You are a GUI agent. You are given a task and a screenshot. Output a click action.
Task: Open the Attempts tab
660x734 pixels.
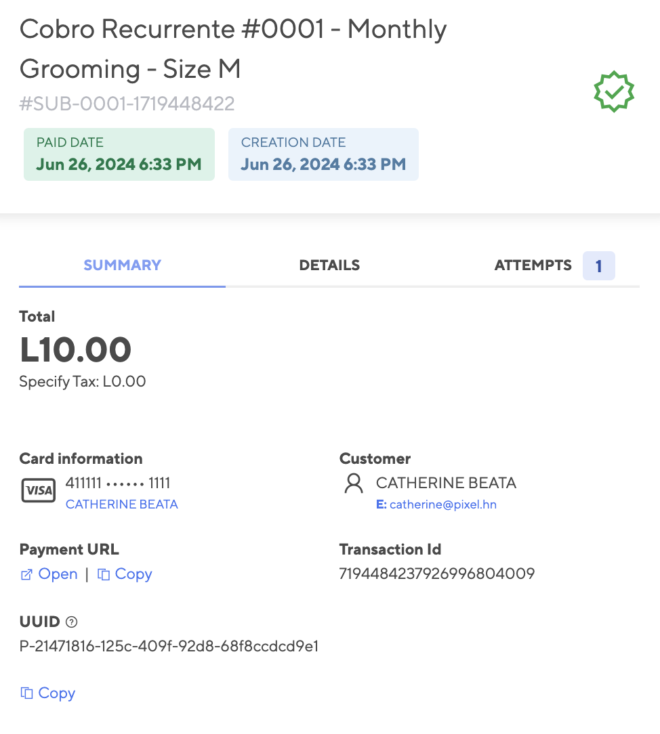(x=533, y=265)
